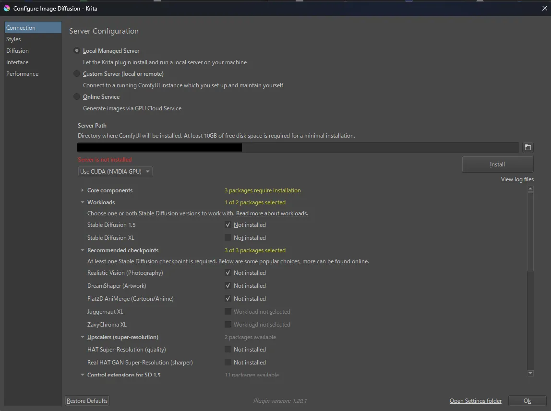Click 'Server is not installed' warning text
Image resolution: width=551 pixels, height=411 pixels.
tap(105, 160)
